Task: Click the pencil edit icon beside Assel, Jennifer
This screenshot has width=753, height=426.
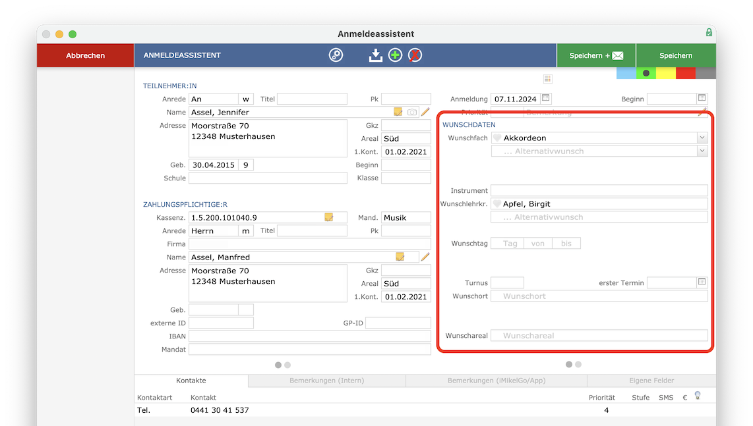Action: click(425, 112)
